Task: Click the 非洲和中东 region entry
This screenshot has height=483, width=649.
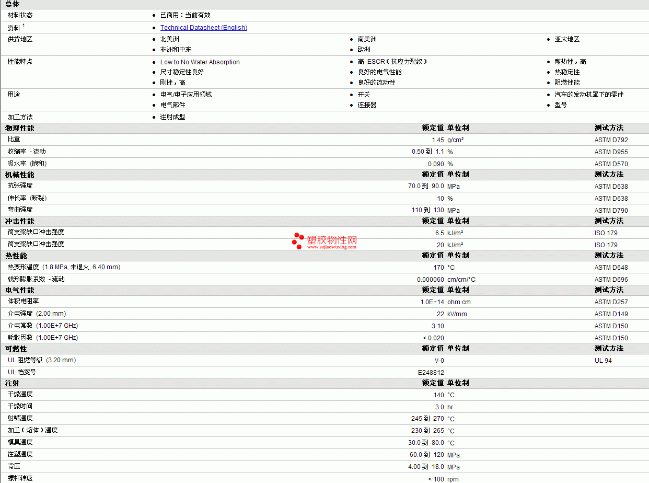Action: 176,50
